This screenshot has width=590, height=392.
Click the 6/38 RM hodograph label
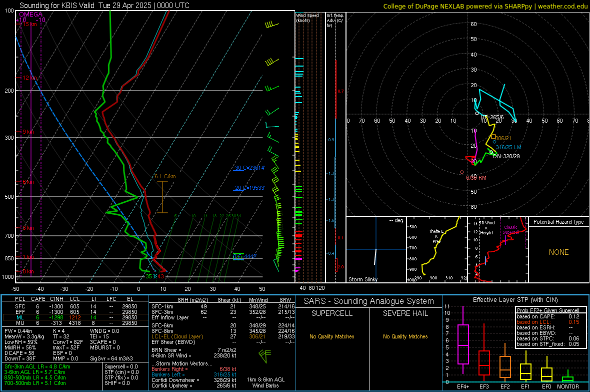pos(476,178)
